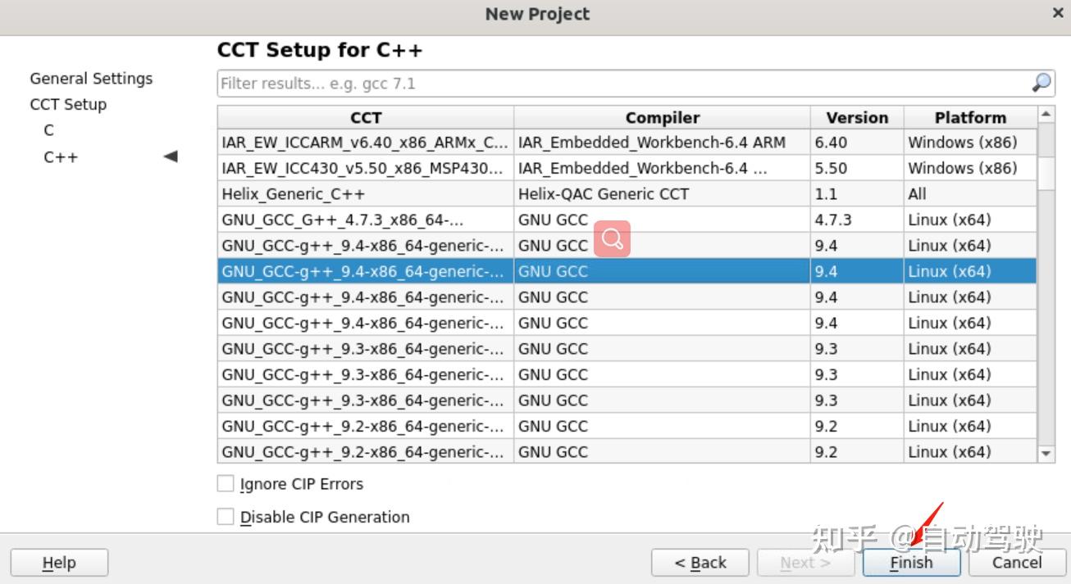Go to the previous page with Back

pyautogui.click(x=700, y=563)
